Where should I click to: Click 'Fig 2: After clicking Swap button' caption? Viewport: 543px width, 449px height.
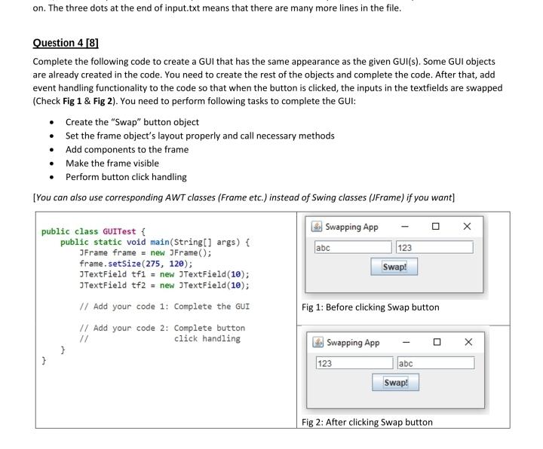(x=367, y=422)
